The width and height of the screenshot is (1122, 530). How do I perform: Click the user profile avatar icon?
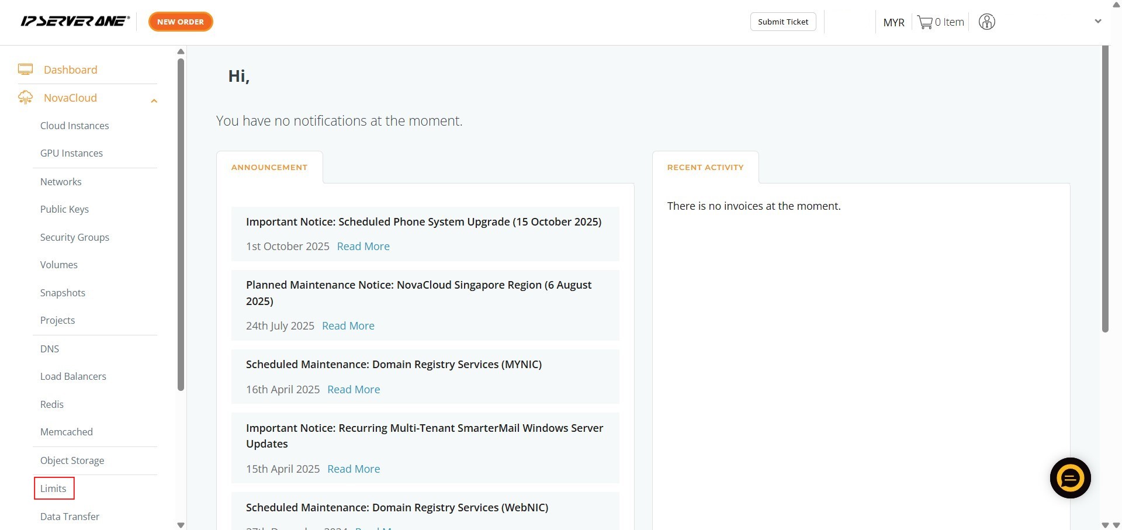coord(986,22)
